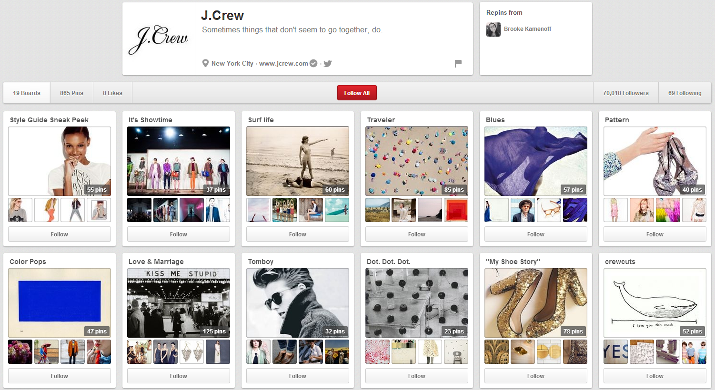The image size is (715, 390).
Task: Follow the Surf life board
Action: click(298, 234)
